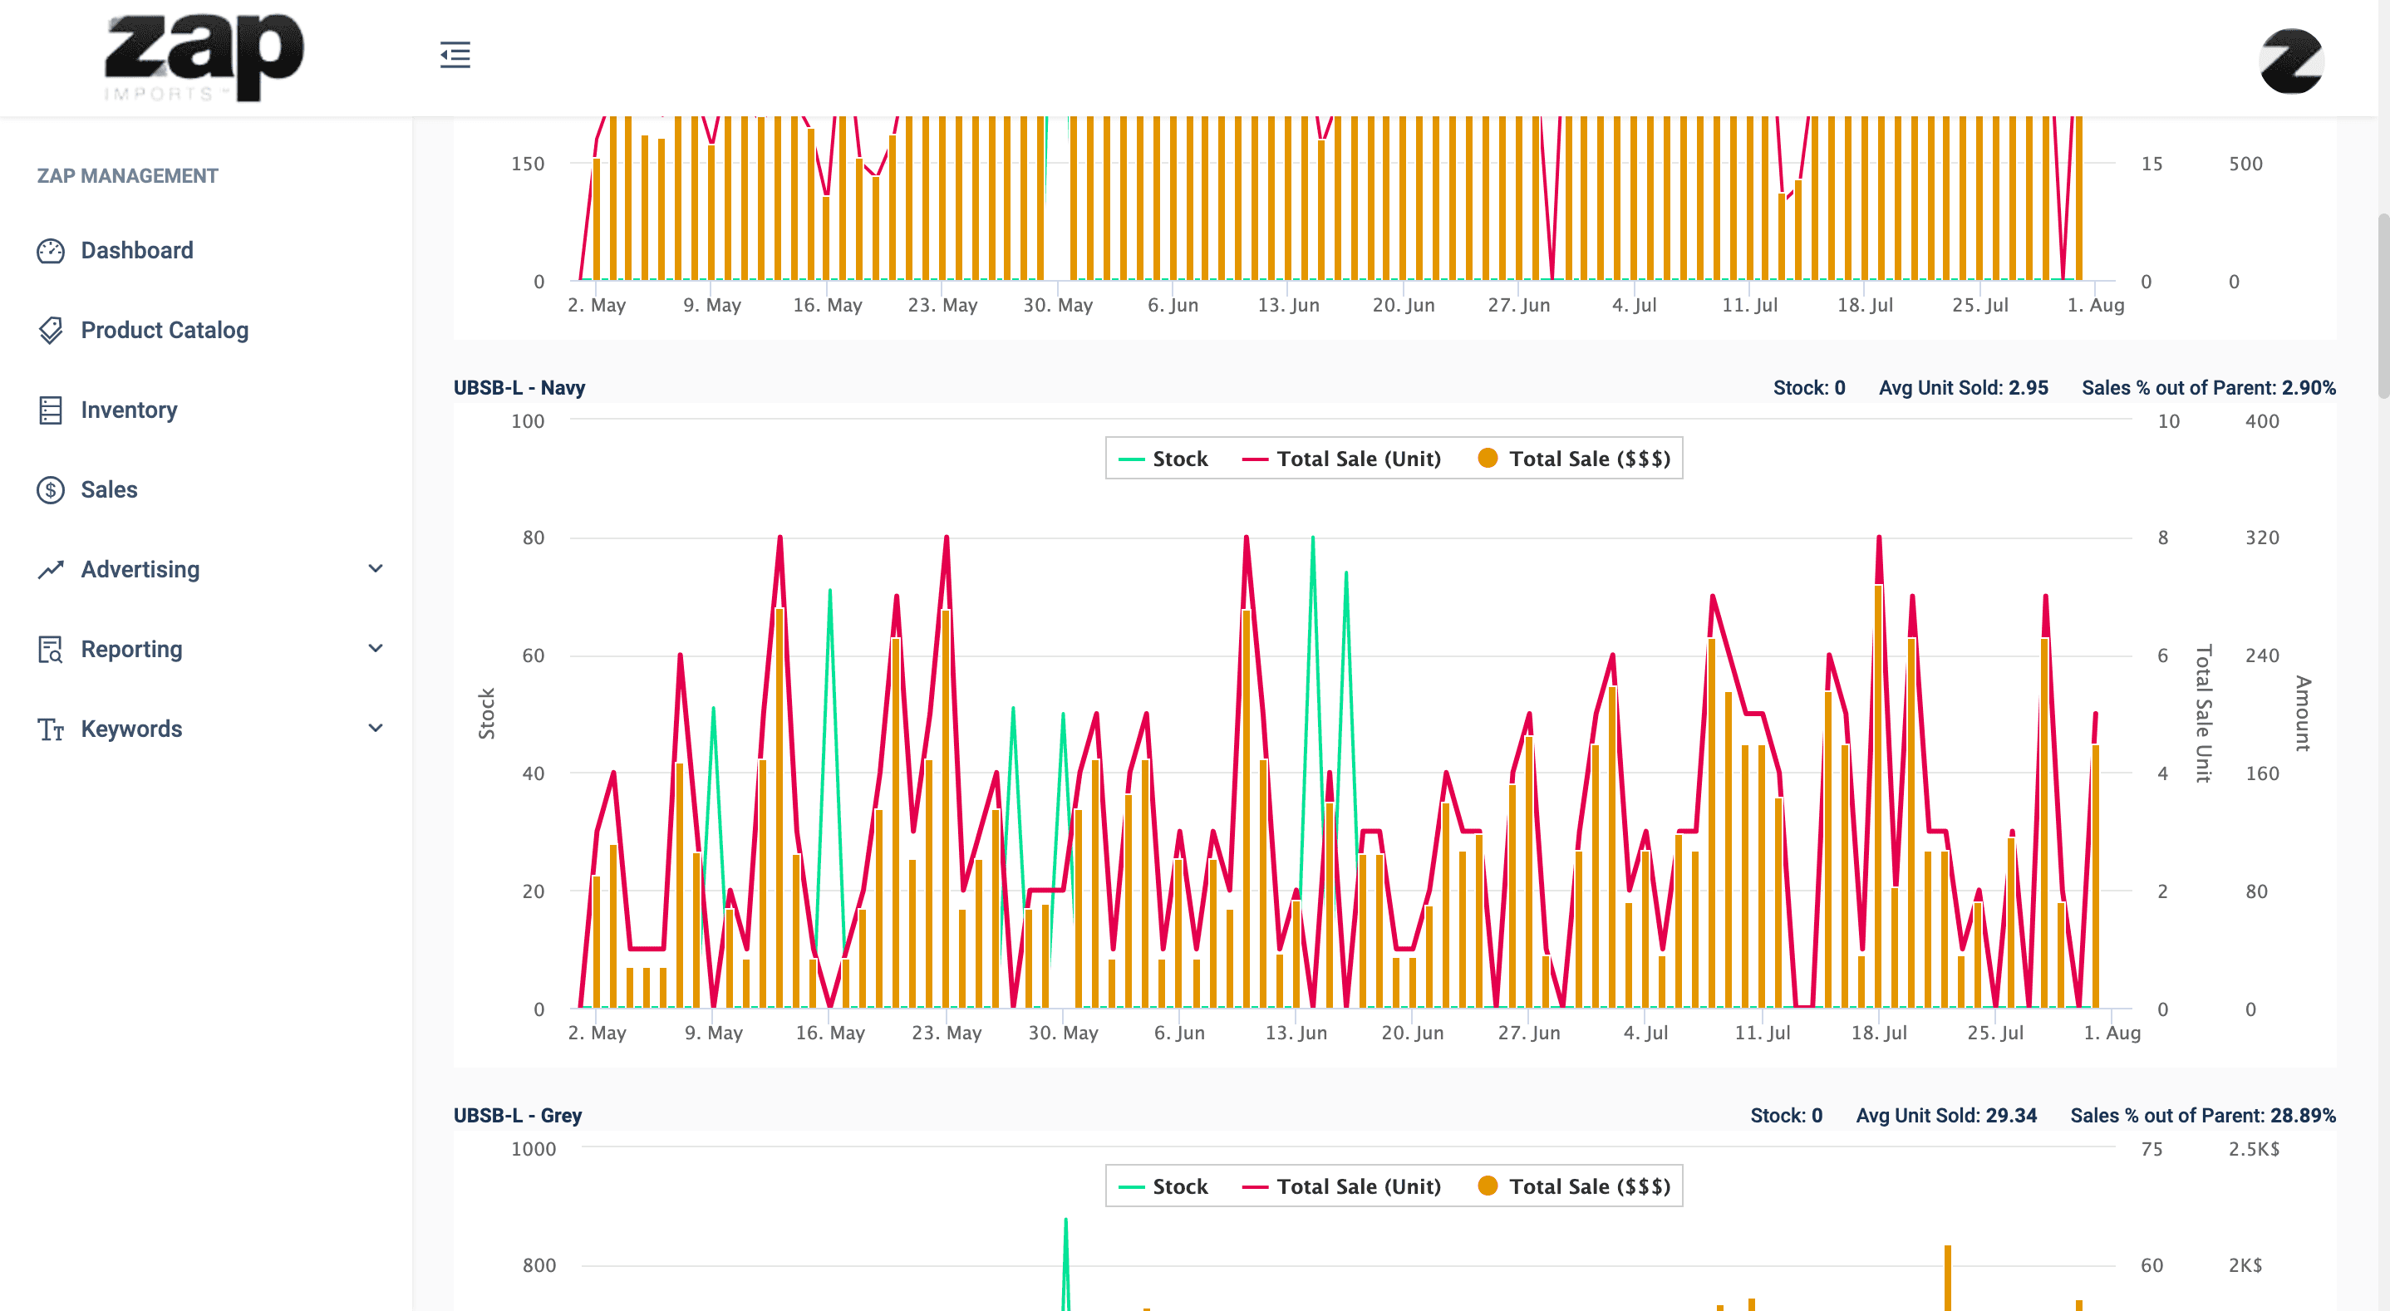
Task: Go to the Sales page
Action: [109, 490]
